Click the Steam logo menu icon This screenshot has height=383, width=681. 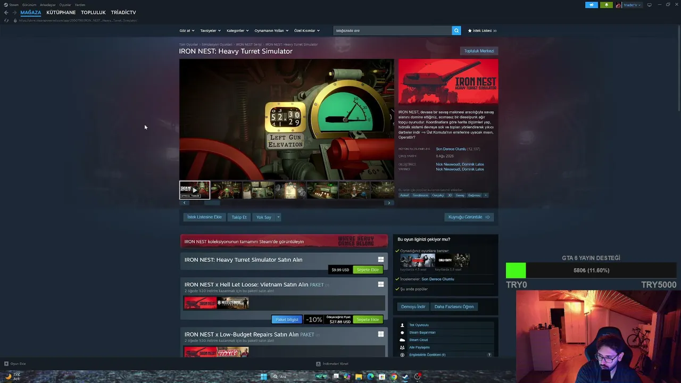tap(6, 5)
